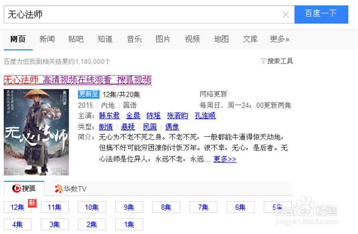Open the 贴吧 tab
Image resolution: width=358 pixels, height=234 pixels.
(x=76, y=39)
